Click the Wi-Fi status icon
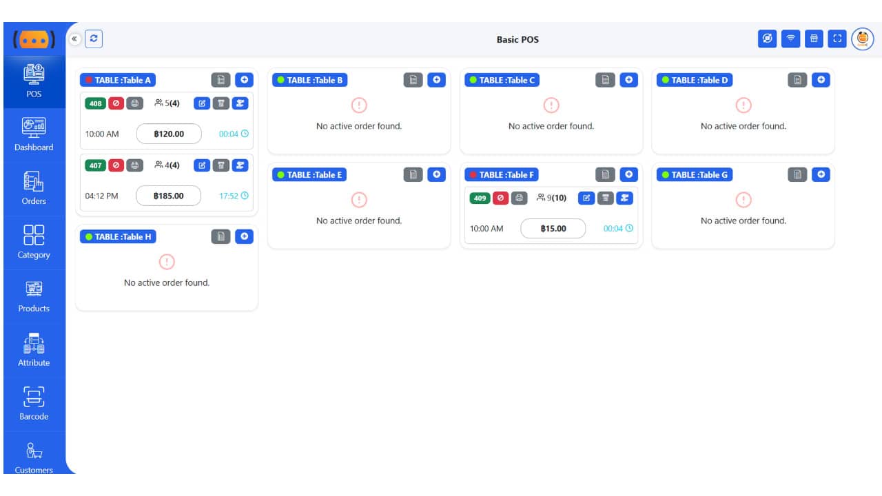Viewport: 882px width, 496px height. coord(790,39)
